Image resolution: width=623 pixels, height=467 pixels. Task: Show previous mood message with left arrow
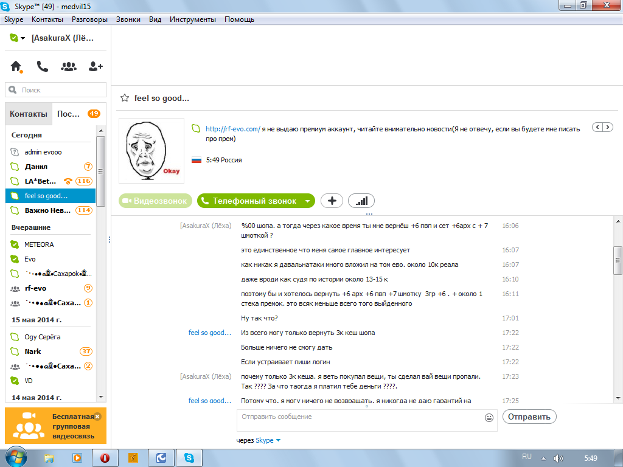coord(597,127)
